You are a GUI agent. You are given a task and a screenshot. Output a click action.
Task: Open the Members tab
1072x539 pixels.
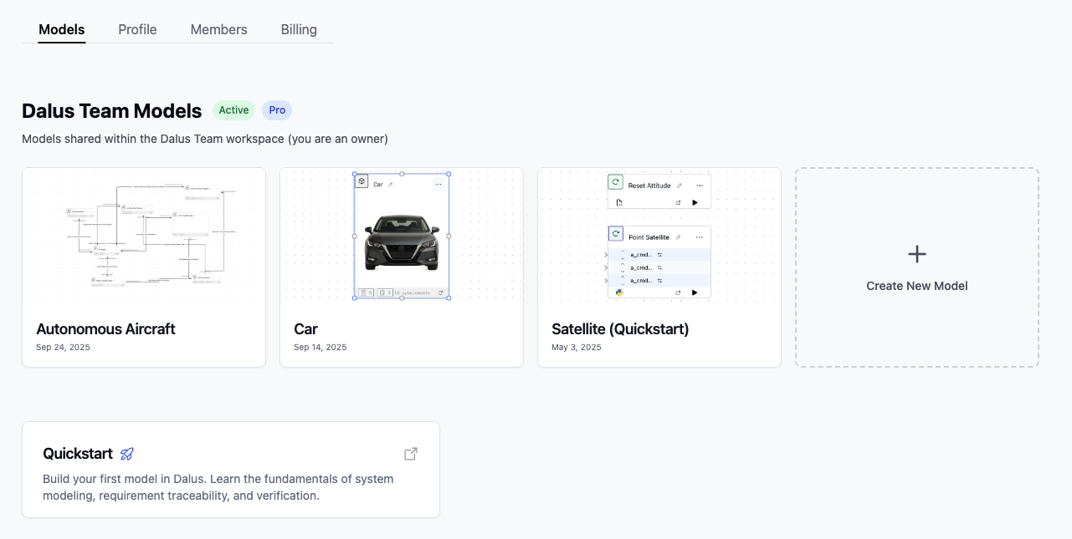click(x=218, y=29)
